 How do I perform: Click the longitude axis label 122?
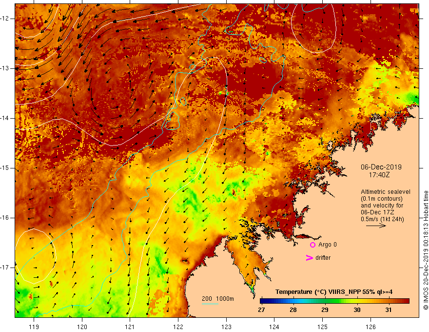click(178, 327)
